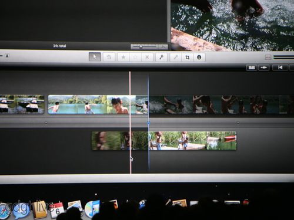Screen dimensions: 294x220
Task: Click the lower clip showing kids on dock
Action: [164, 141]
